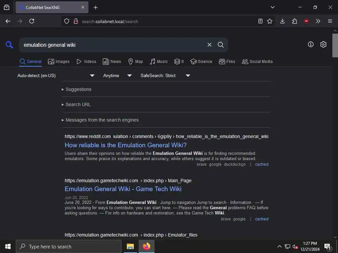Click gametechwiki.com Main_Page URL
Image resolution: width=338 pixels, height=253 pixels.
(x=128, y=181)
